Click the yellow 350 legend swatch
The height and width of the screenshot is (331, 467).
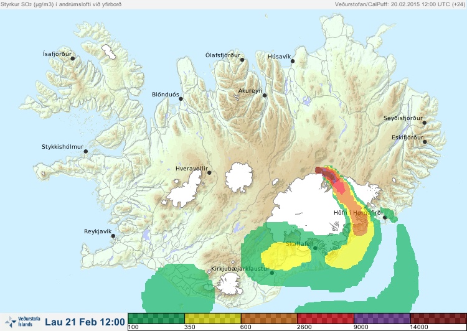click(213, 319)
